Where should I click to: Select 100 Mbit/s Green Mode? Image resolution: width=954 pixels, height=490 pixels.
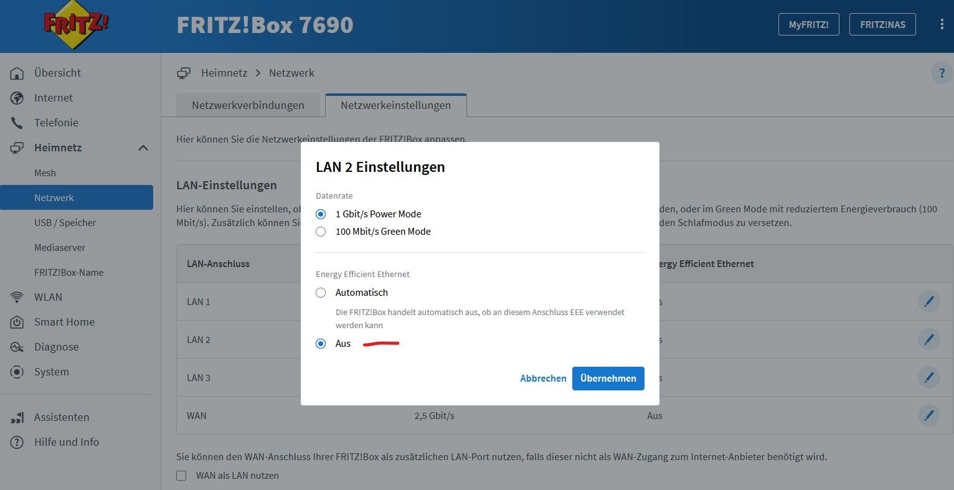[x=321, y=232]
